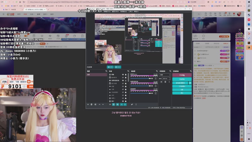Click transition duration 200 ms spinner
The width and height of the screenshot is (252, 142).
166,79
